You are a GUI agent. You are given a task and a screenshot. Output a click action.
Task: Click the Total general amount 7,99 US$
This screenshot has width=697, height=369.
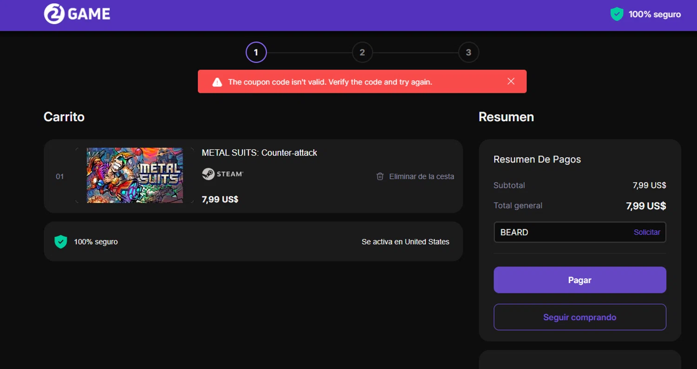pos(646,206)
